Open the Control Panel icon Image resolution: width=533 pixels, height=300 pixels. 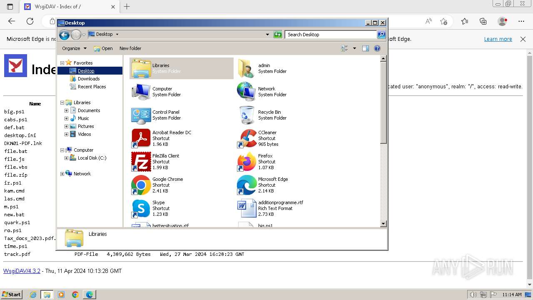point(141,115)
